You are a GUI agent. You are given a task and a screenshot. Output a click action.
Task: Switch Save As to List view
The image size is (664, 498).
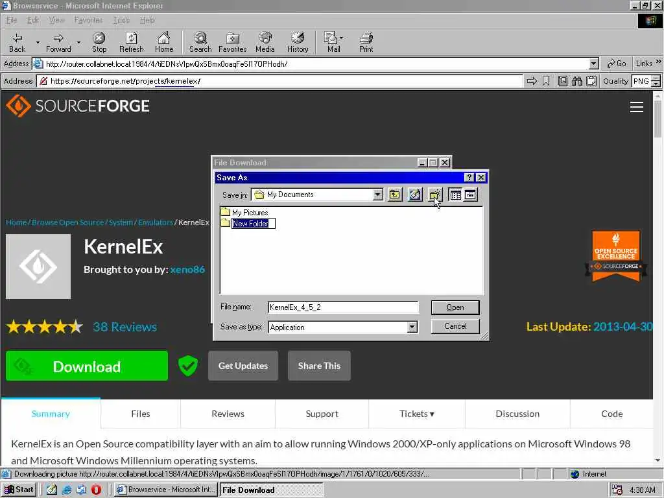[x=455, y=195]
